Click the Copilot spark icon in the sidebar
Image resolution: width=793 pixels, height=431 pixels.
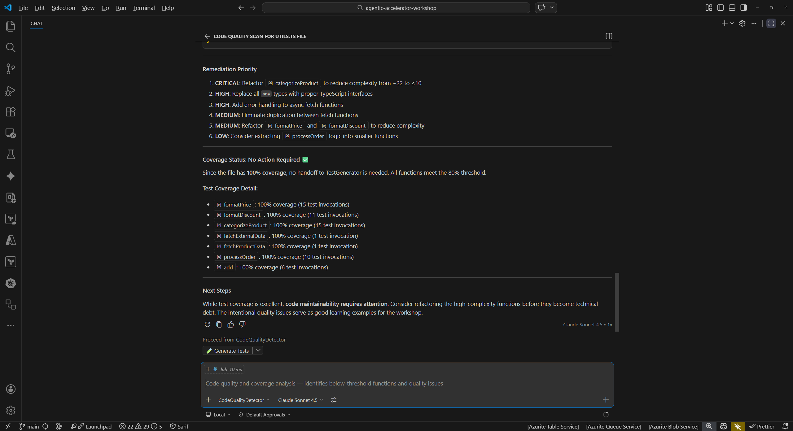pyautogui.click(x=11, y=176)
